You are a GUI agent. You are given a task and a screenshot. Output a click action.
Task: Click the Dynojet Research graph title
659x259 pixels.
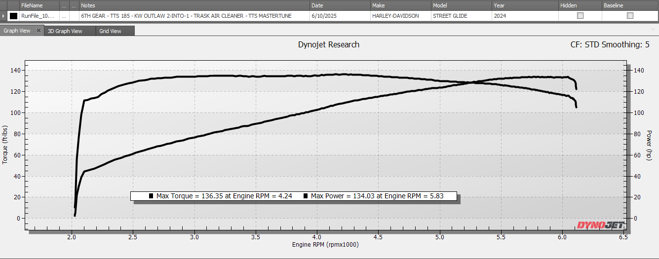click(x=329, y=45)
